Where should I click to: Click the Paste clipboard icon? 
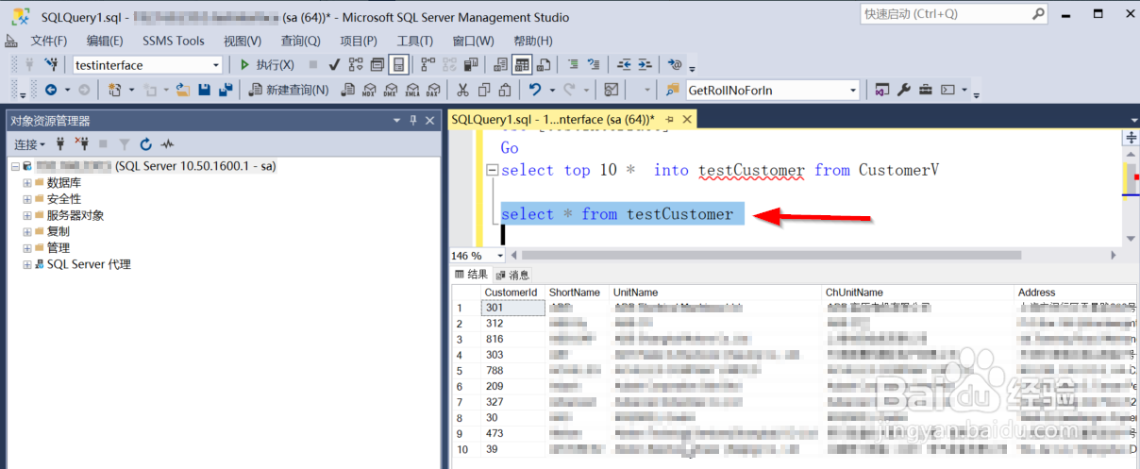505,90
